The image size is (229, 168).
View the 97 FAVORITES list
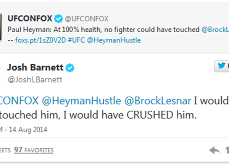pyautogui.click(x=34, y=150)
